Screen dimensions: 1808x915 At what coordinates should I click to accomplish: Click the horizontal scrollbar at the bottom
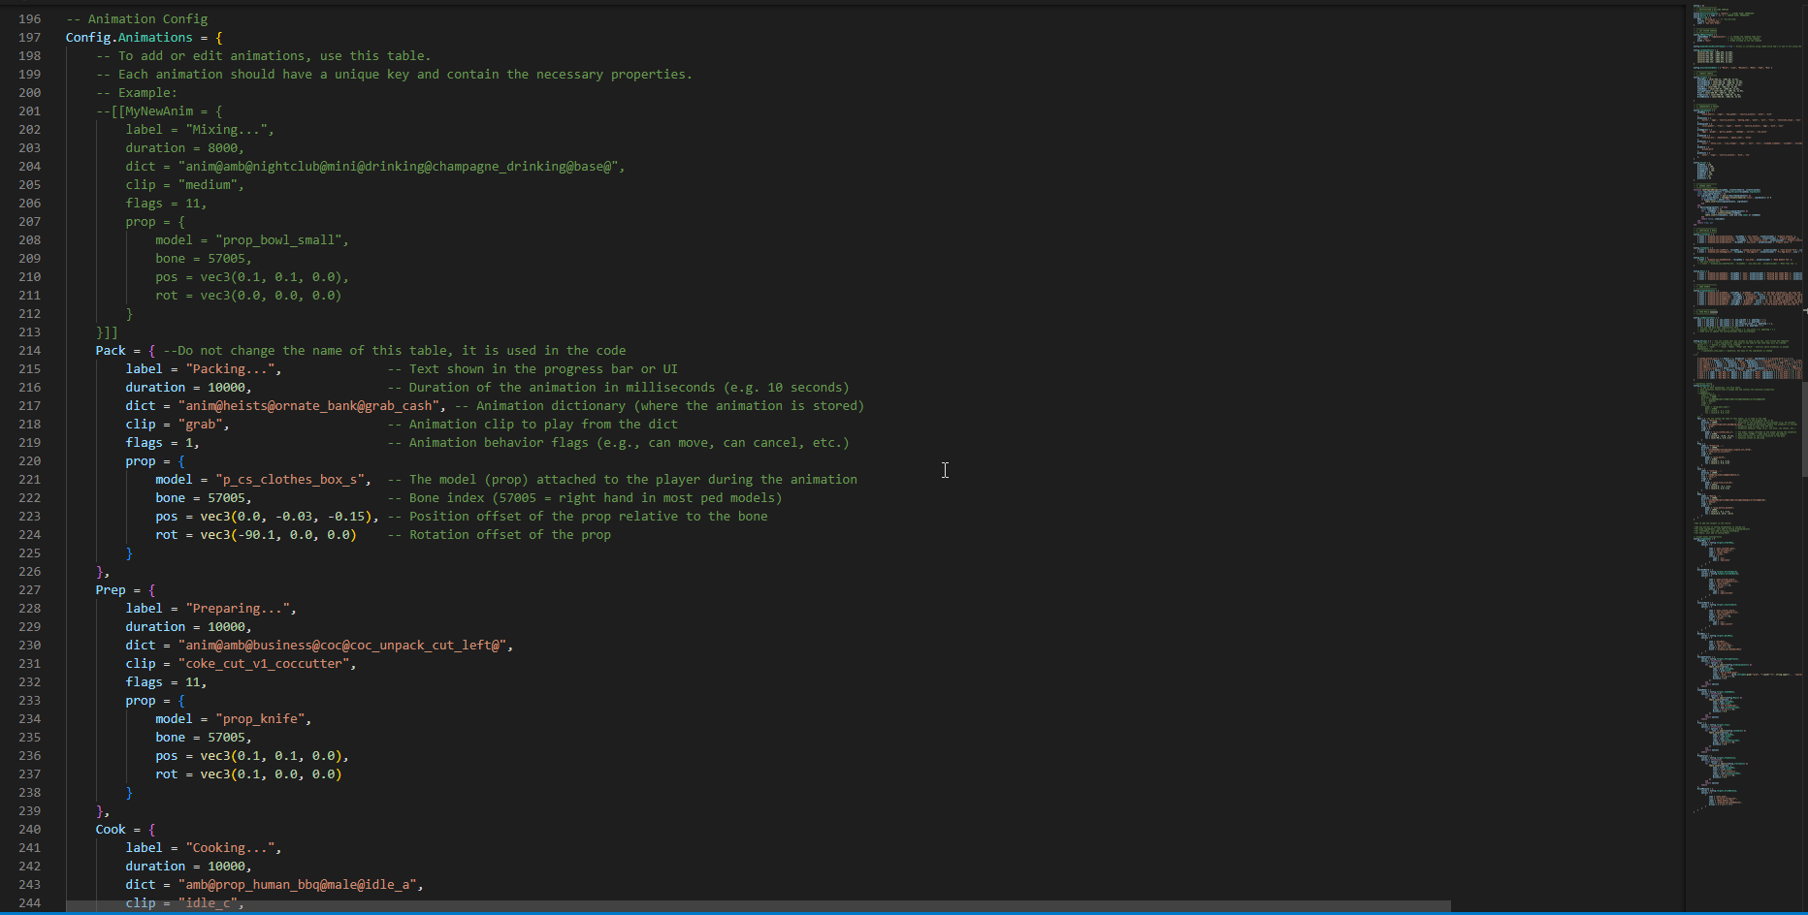[x=757, y=907]
